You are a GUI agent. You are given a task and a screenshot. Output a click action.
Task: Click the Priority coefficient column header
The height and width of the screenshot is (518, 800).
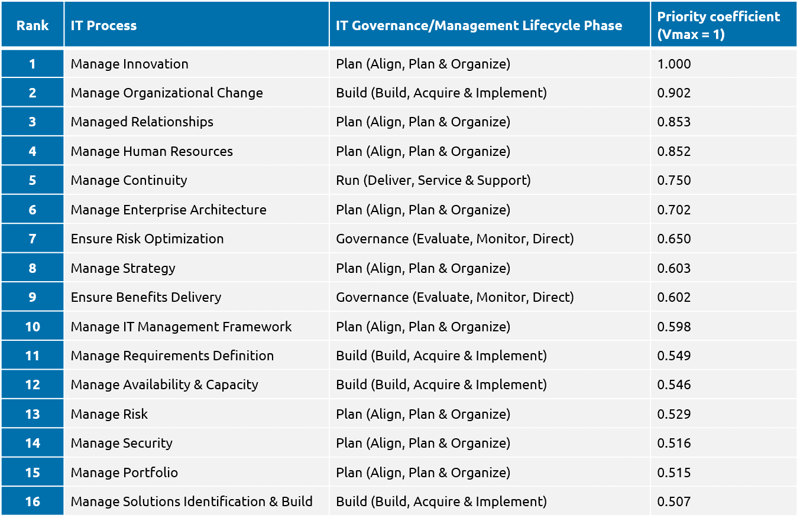pos(718,25)
